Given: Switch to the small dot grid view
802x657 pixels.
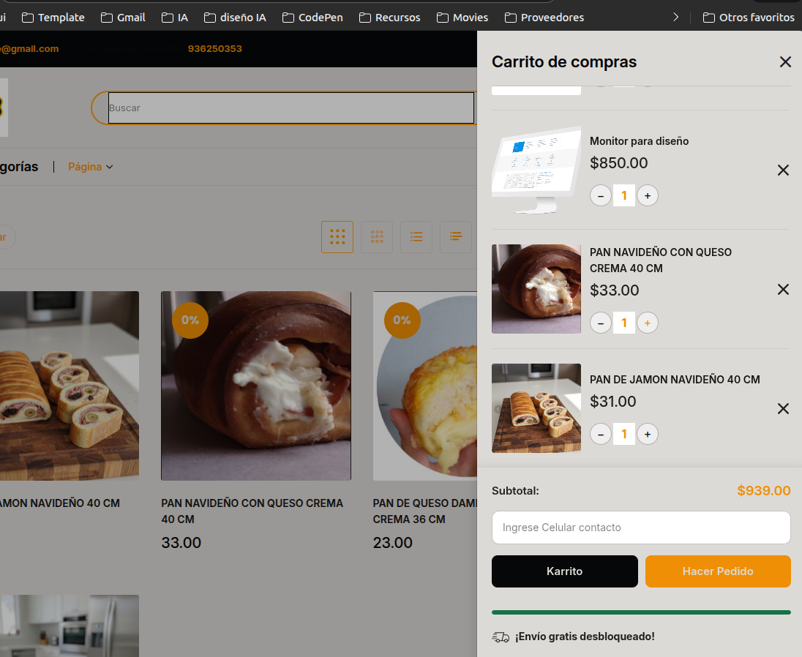Looking at the screenshot, I should pyautogui.click(x=377, y=237).
